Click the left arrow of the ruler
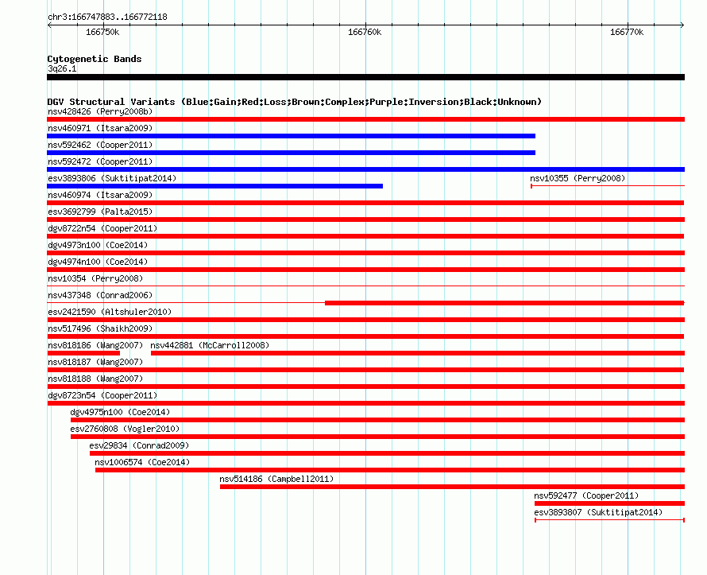 pos(49,25)
